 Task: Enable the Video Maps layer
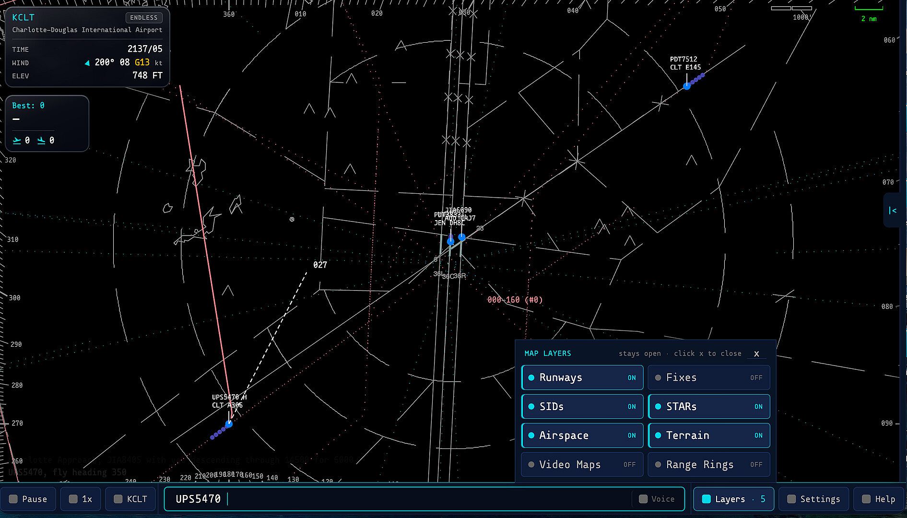[582, 464]
